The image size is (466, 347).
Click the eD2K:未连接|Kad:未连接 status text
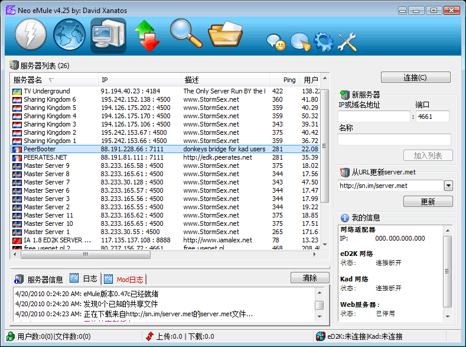point(365,336)
